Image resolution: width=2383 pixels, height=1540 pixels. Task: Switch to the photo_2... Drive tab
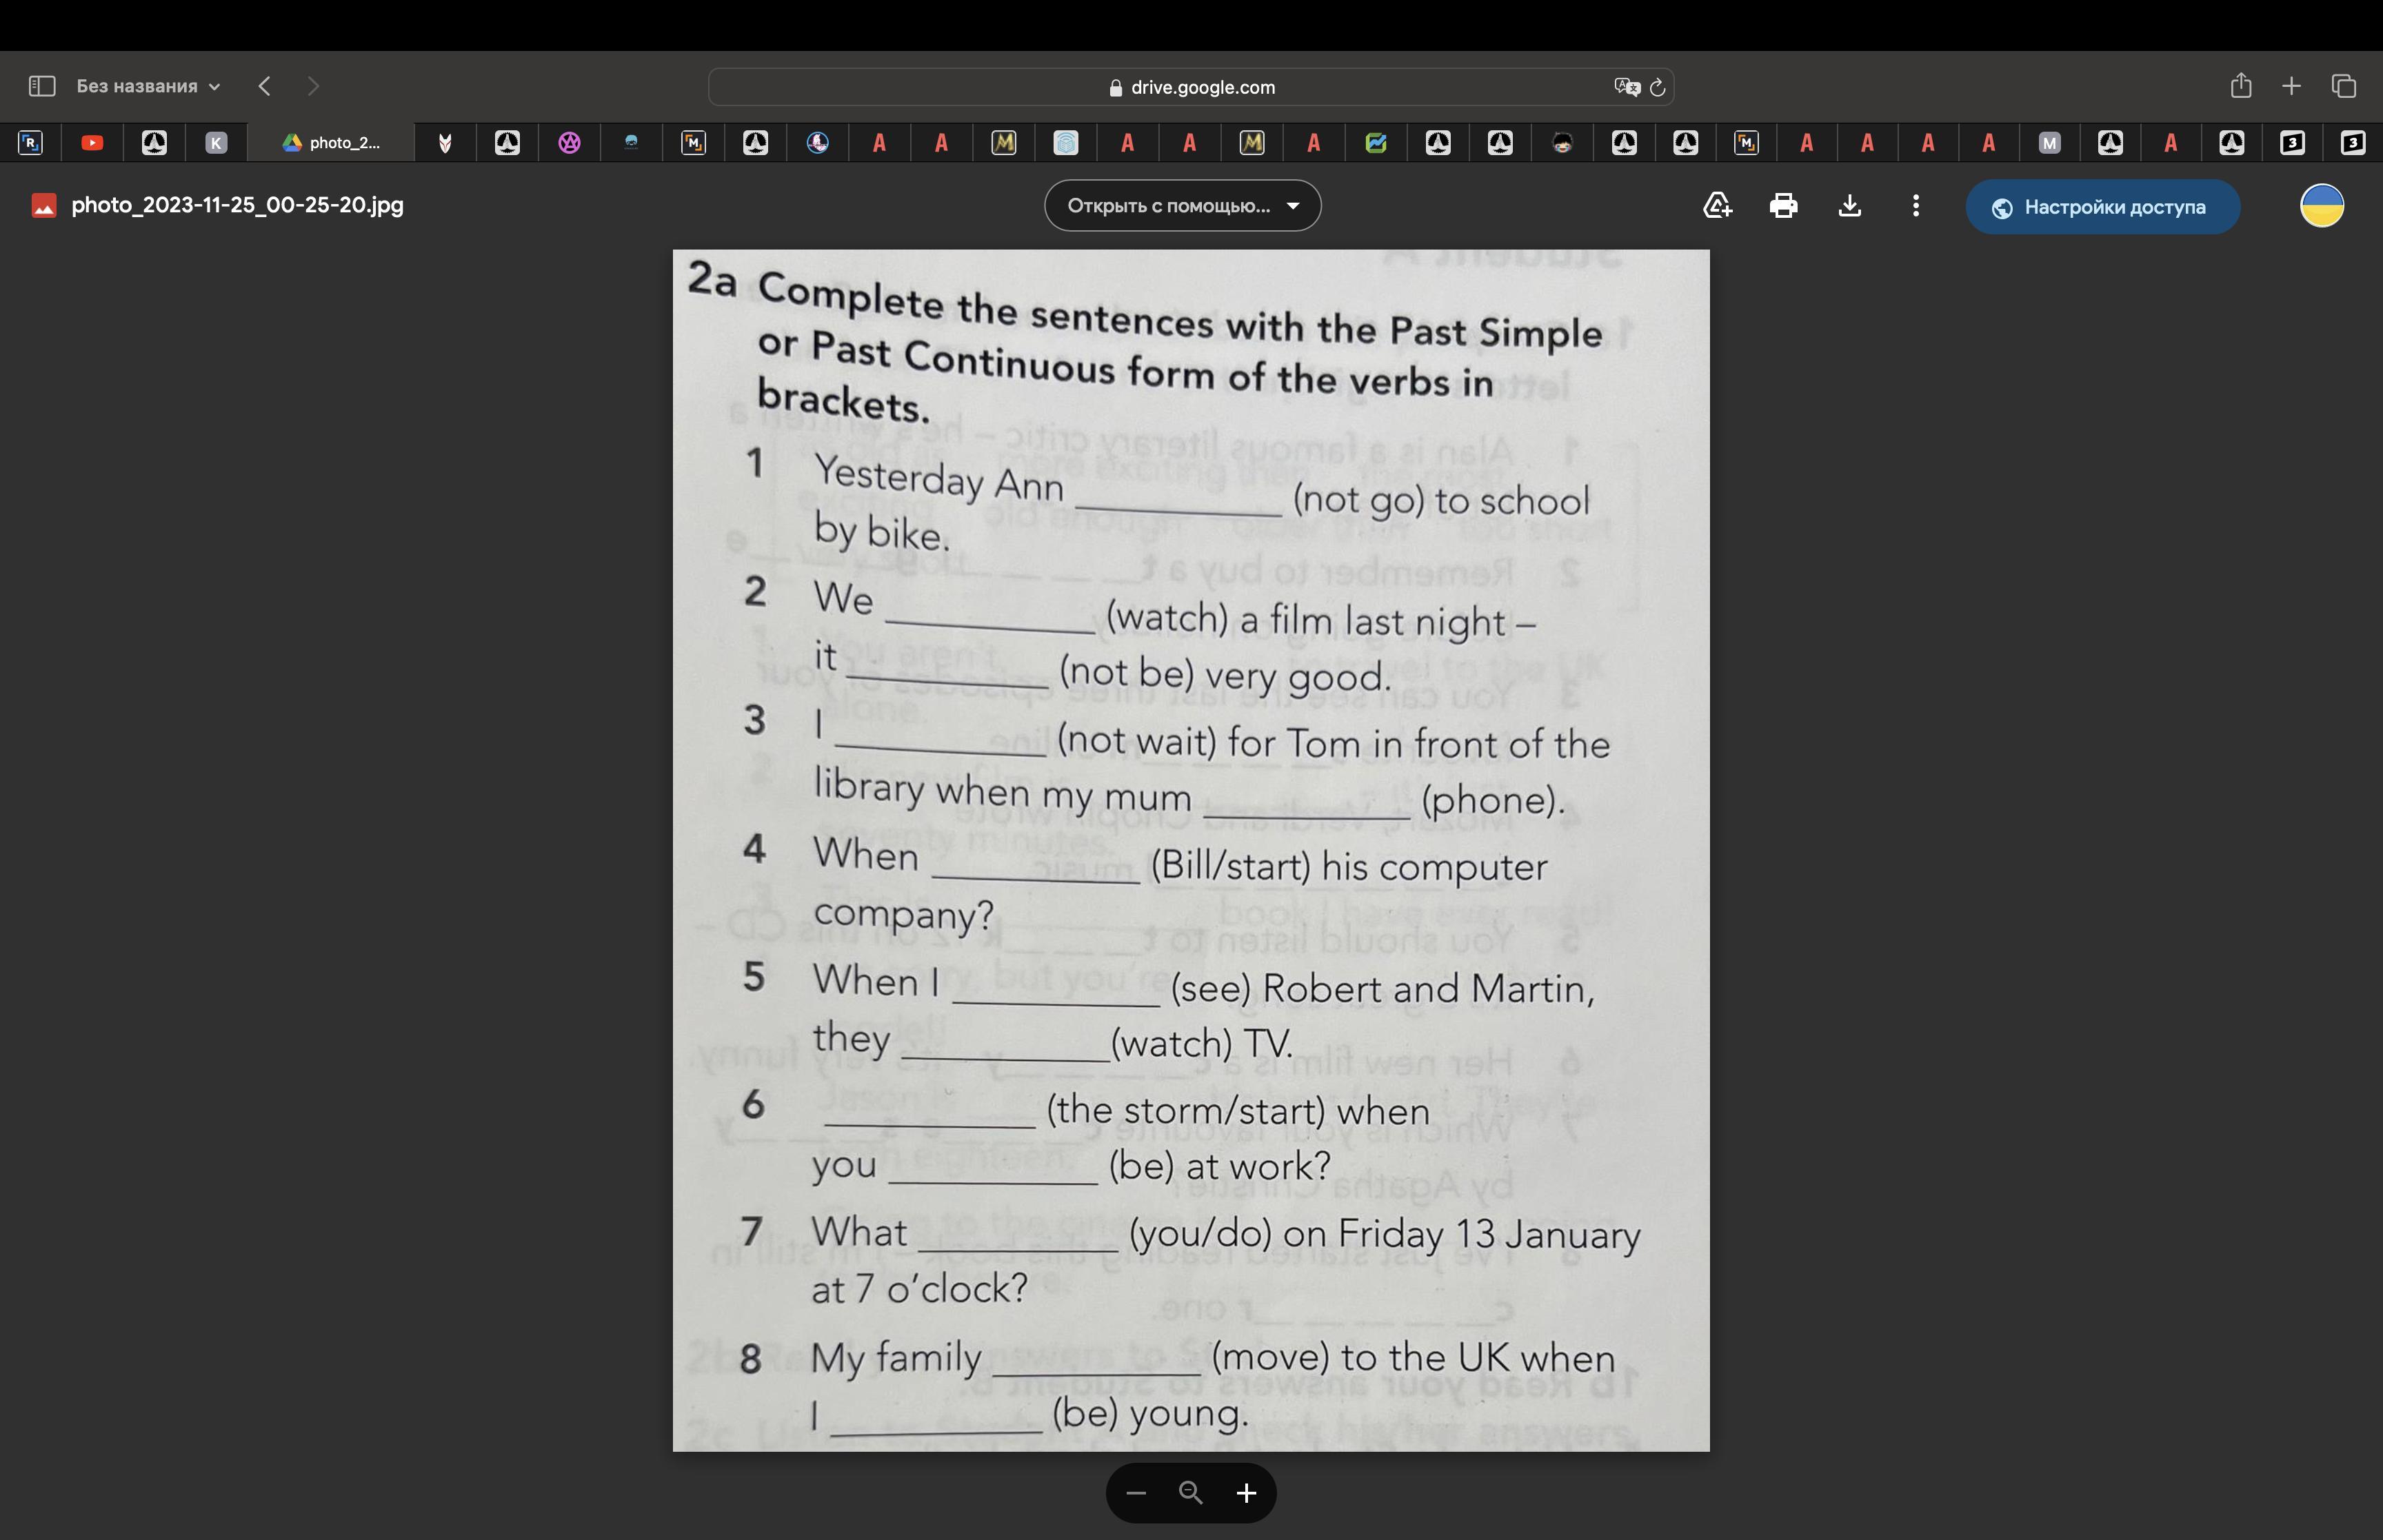click(332, 143)
